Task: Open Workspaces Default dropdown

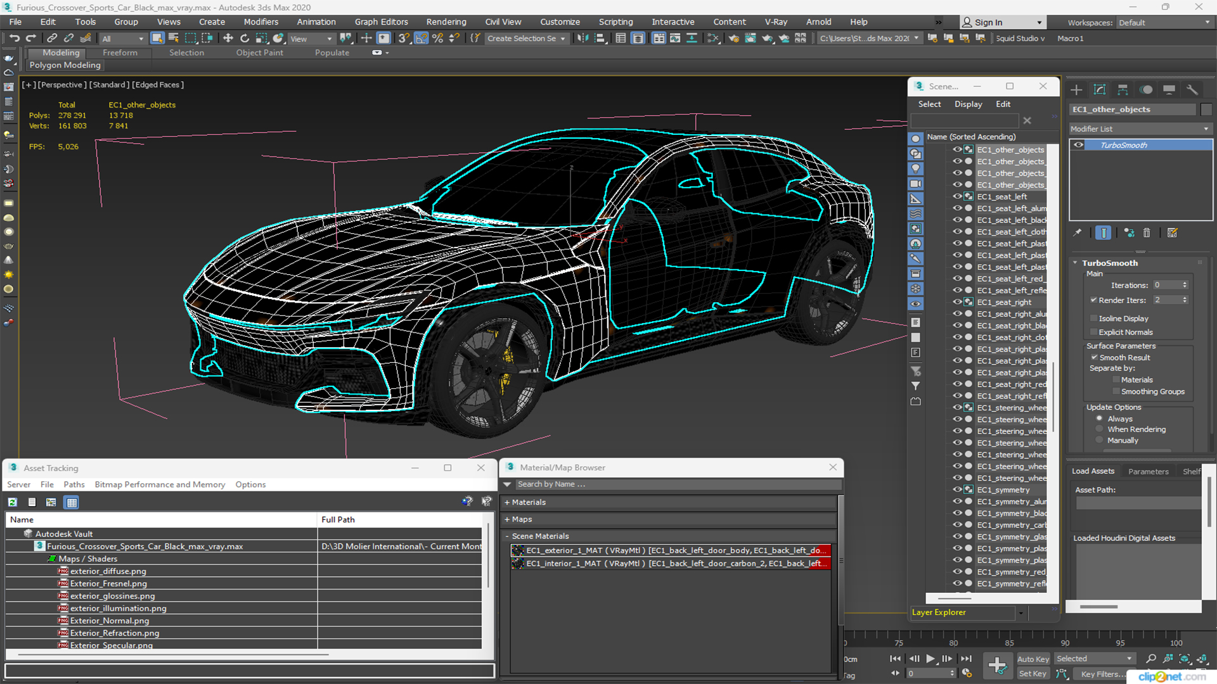Action: tap(1164, 23)
